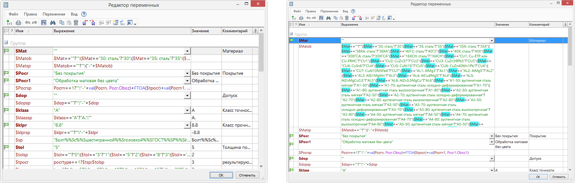Click the export variables floppy icon in left window

click(85, 23)
